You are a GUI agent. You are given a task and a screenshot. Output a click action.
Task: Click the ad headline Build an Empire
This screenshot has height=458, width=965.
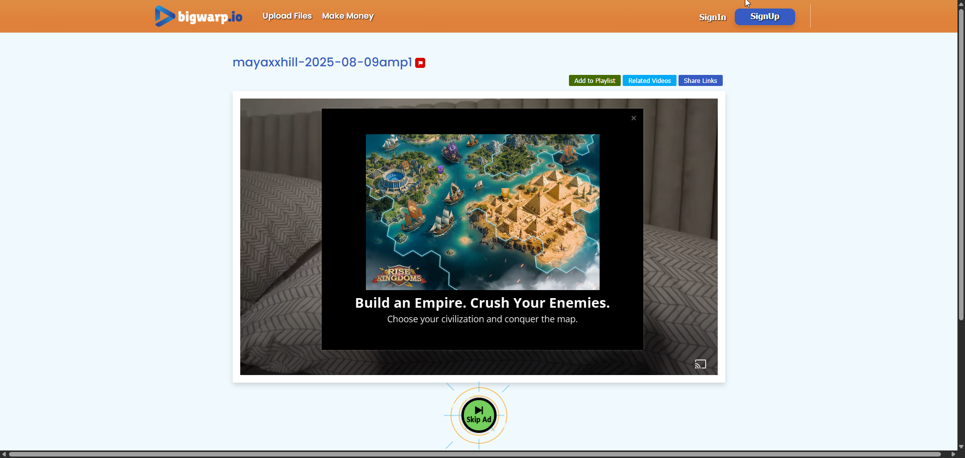tap(482, 303)
